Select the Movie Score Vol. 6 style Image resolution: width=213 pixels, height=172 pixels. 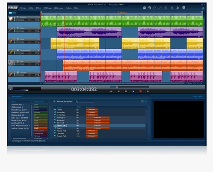(x=19, y=120)
